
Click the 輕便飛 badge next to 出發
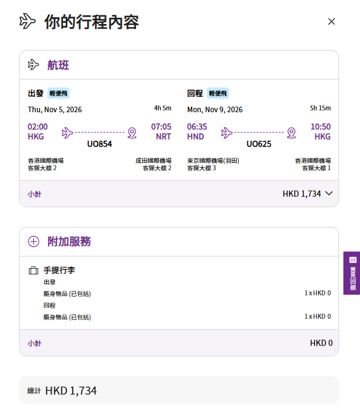click(x=58, y=93)
